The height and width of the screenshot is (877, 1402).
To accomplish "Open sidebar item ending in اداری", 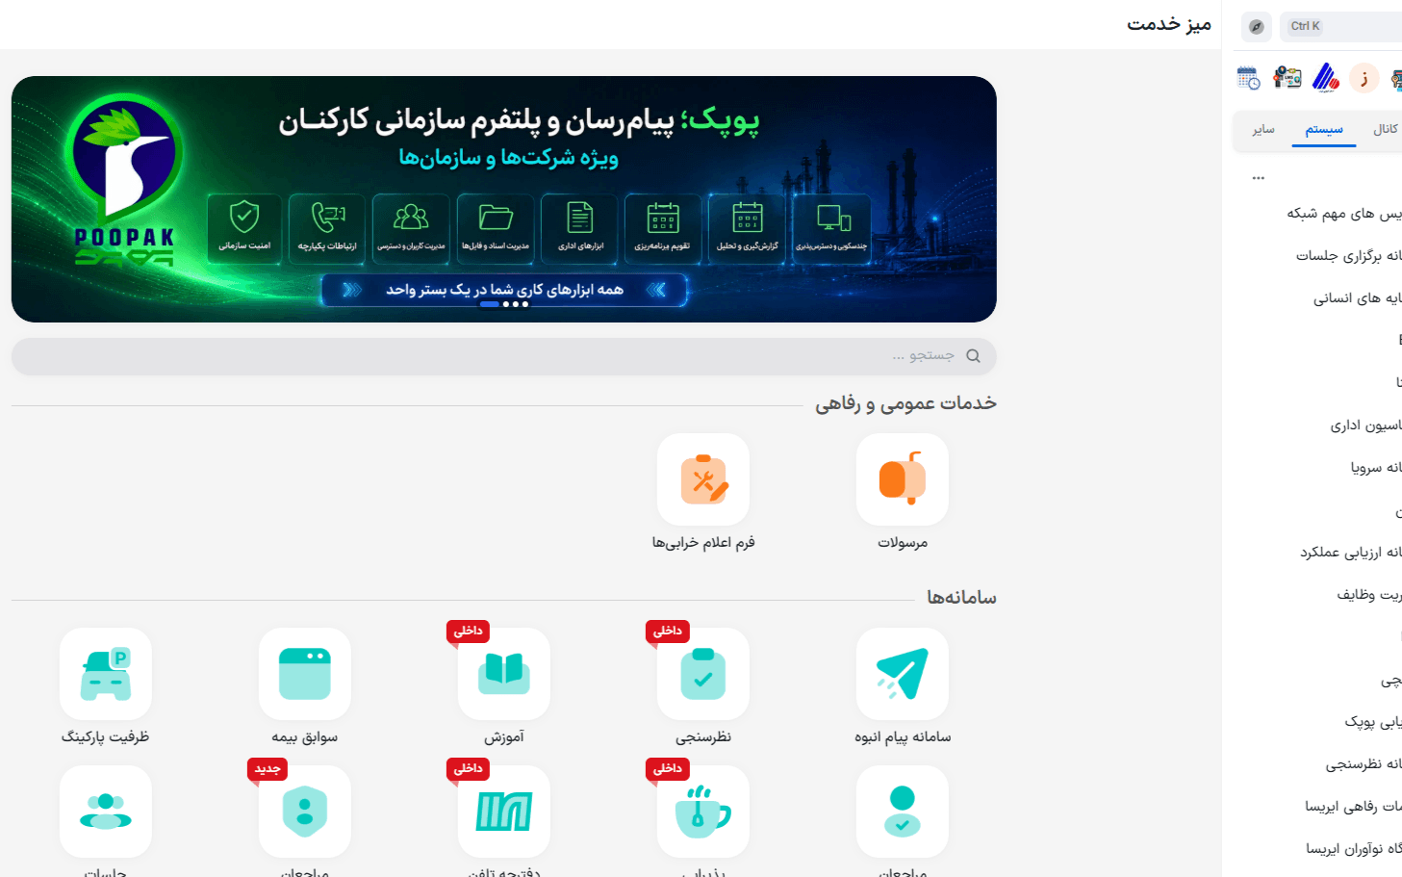I will pos(1365,426).
